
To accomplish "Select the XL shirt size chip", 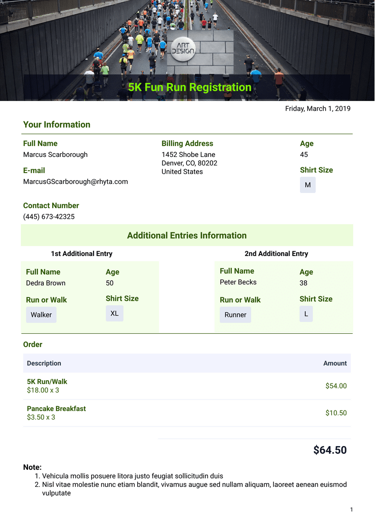I will tap(114, 313).
